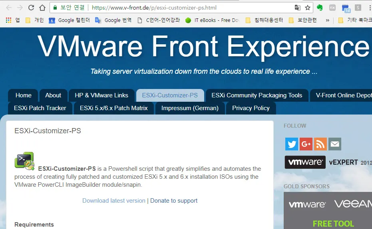372x229 pixels.
Task: Expand the hidden bookmarks overflow chevron
Action: pos(328,20)
